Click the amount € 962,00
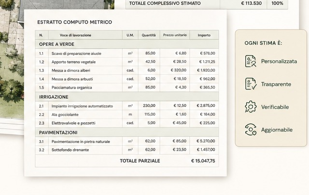 coord(207,79)
